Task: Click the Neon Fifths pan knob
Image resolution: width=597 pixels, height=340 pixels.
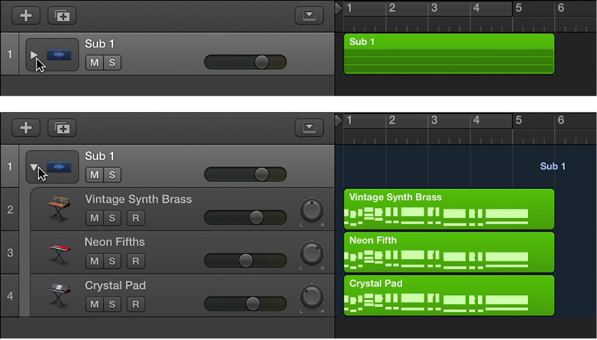Action: pos(312,253)
